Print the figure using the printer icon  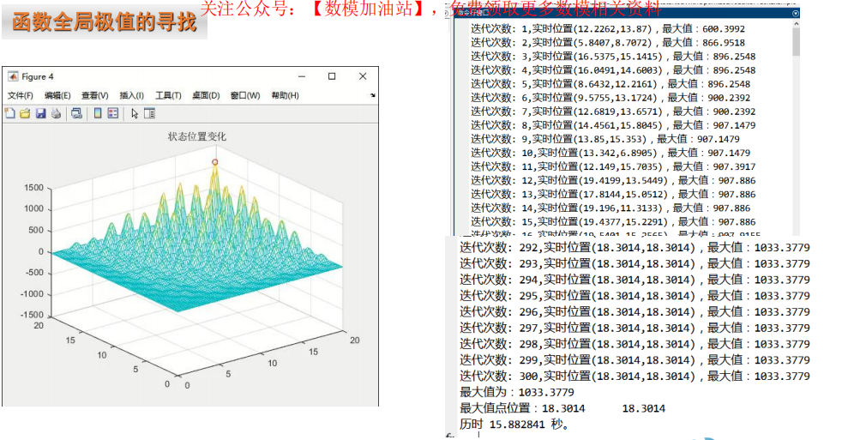click(x=56, y=113)
